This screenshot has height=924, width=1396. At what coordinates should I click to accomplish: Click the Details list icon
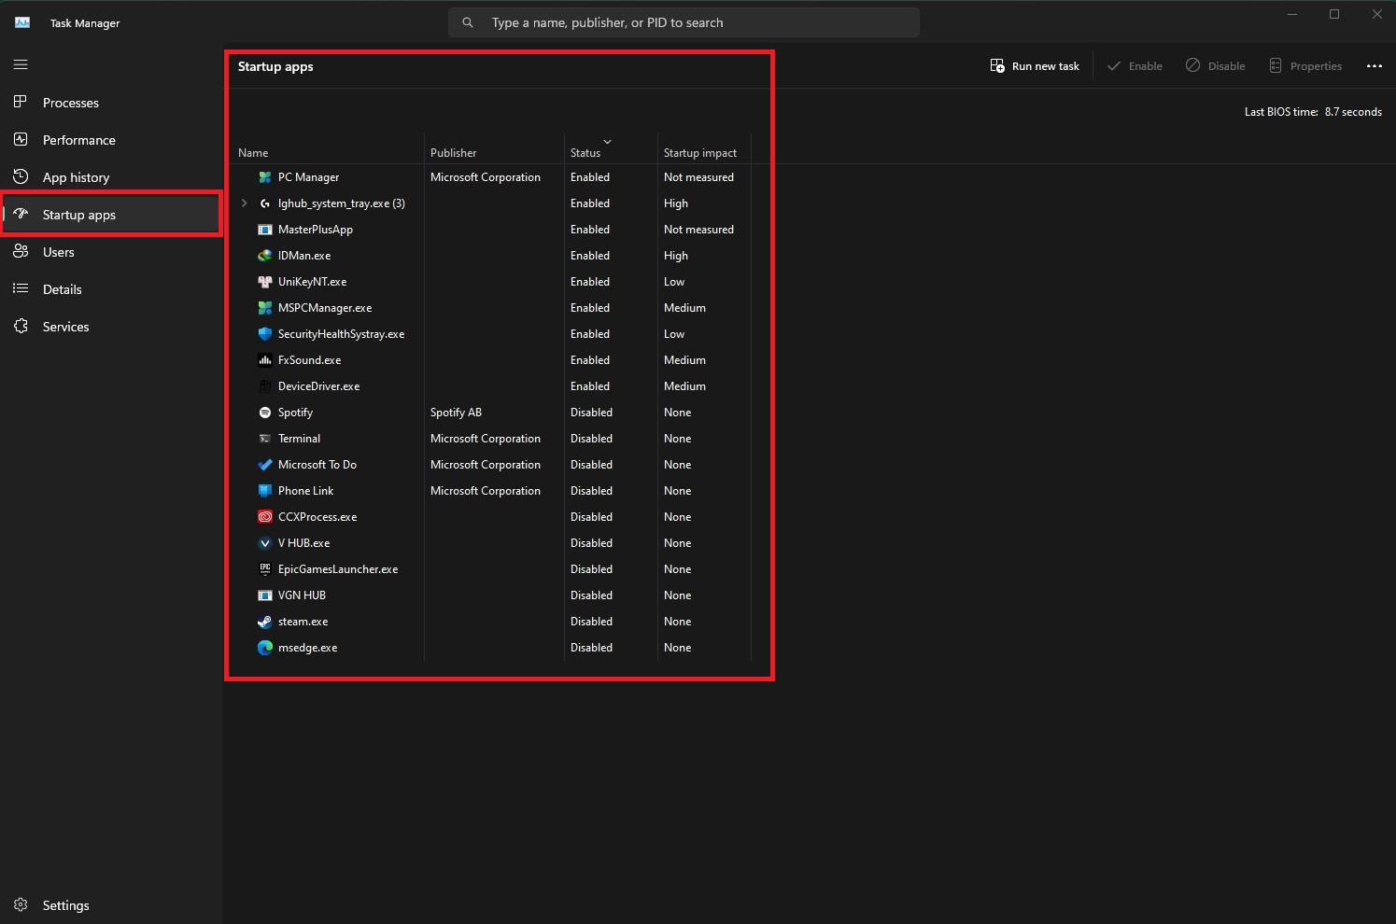[21, 288]
